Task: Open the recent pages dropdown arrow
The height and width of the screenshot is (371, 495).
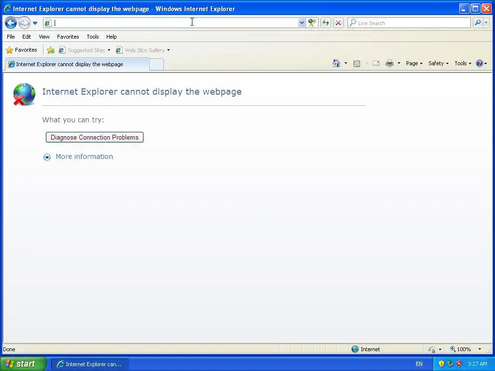Action: click(x=35, y=23)
